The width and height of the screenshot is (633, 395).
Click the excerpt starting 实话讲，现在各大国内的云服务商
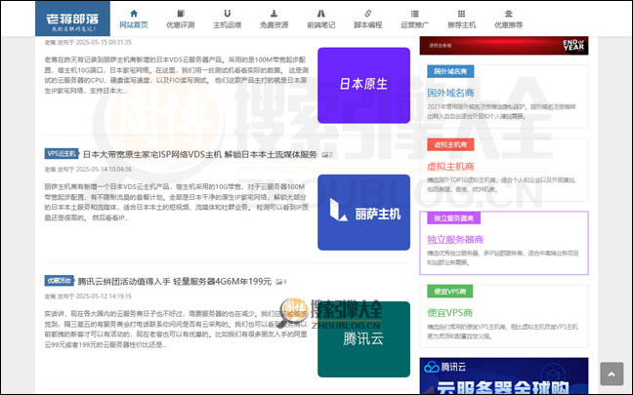(x=177, y=330)
